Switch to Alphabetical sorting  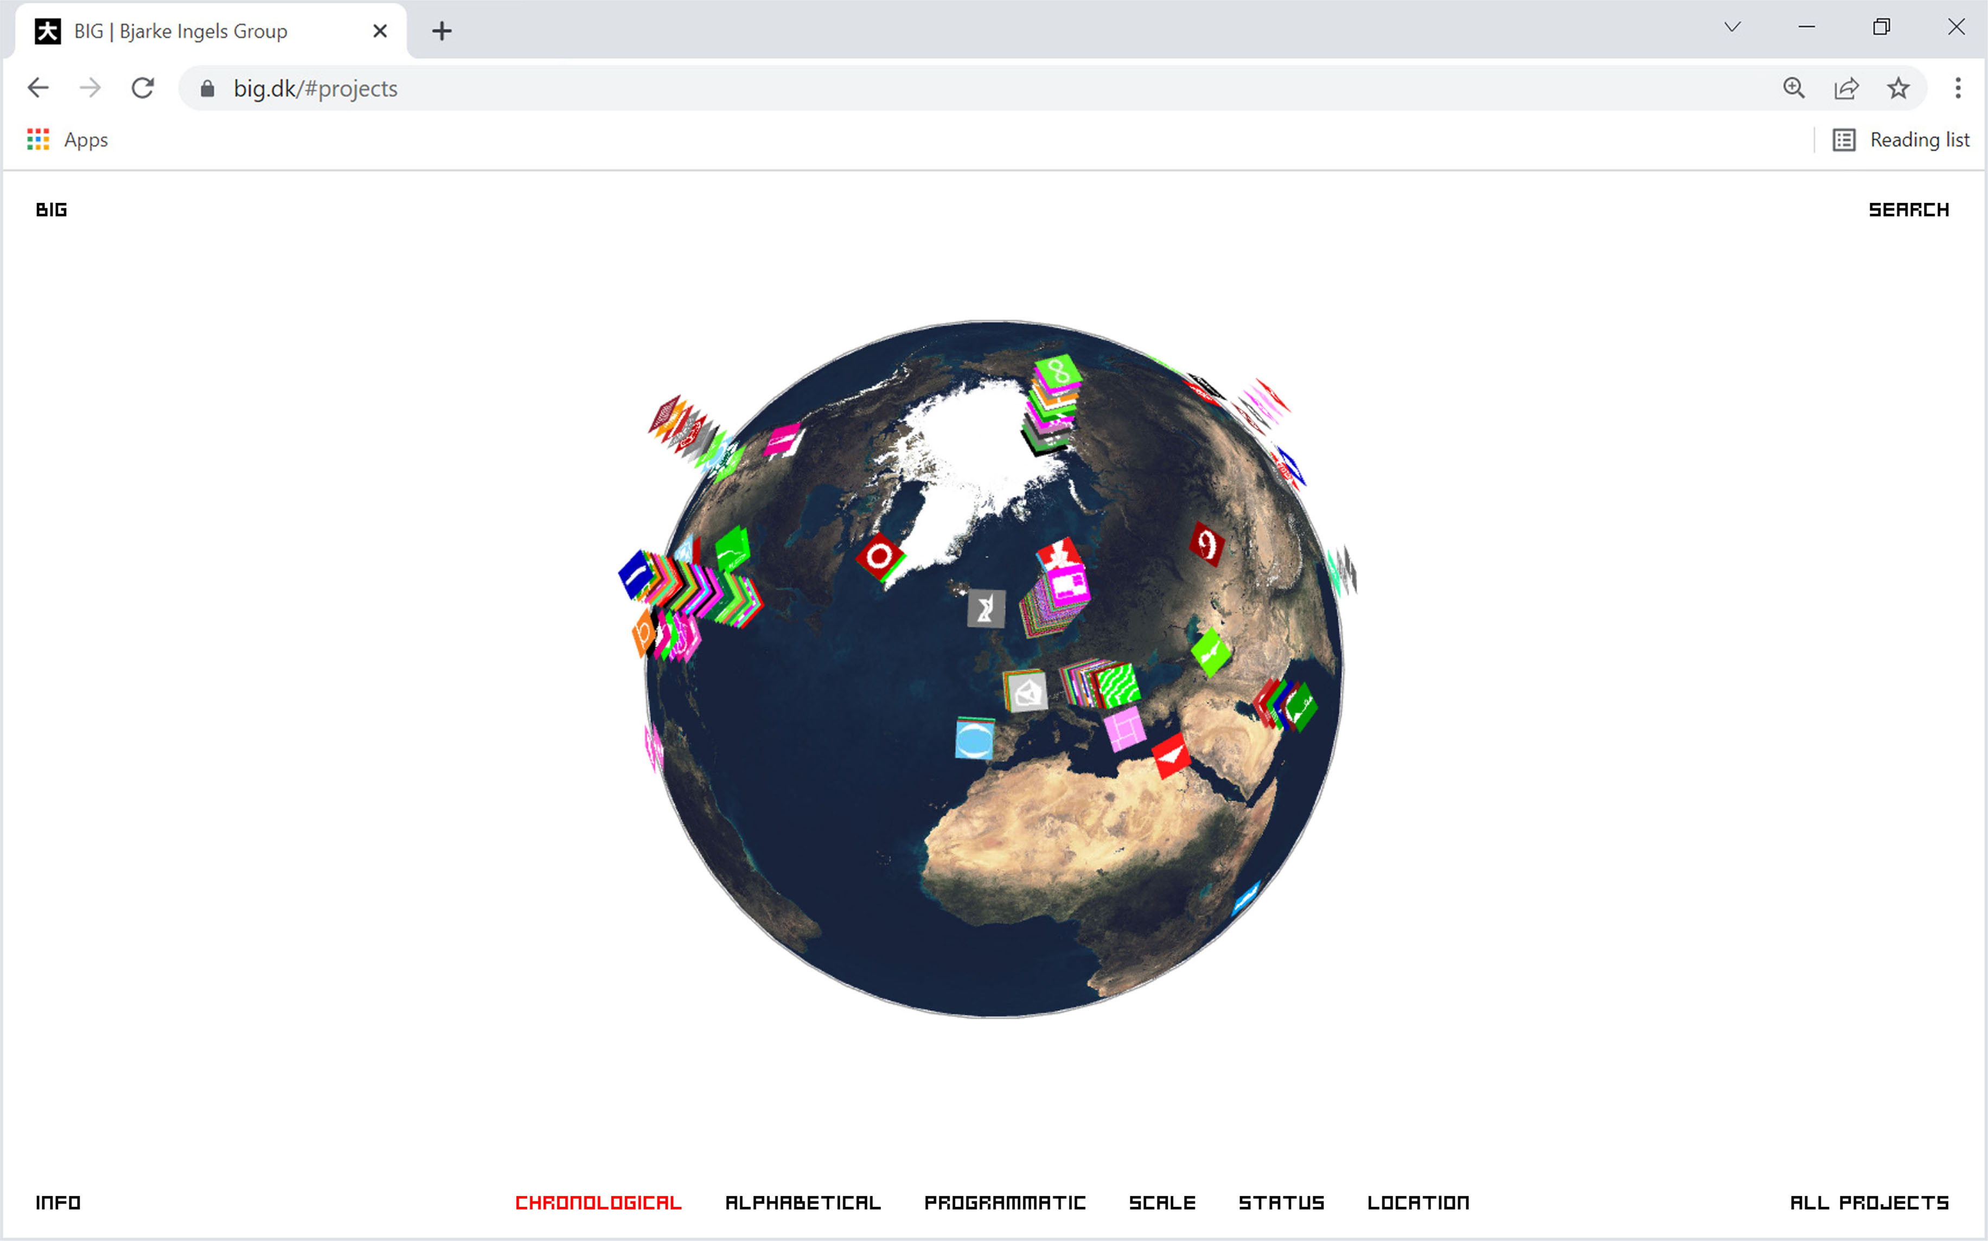[x=802, y=1202]
